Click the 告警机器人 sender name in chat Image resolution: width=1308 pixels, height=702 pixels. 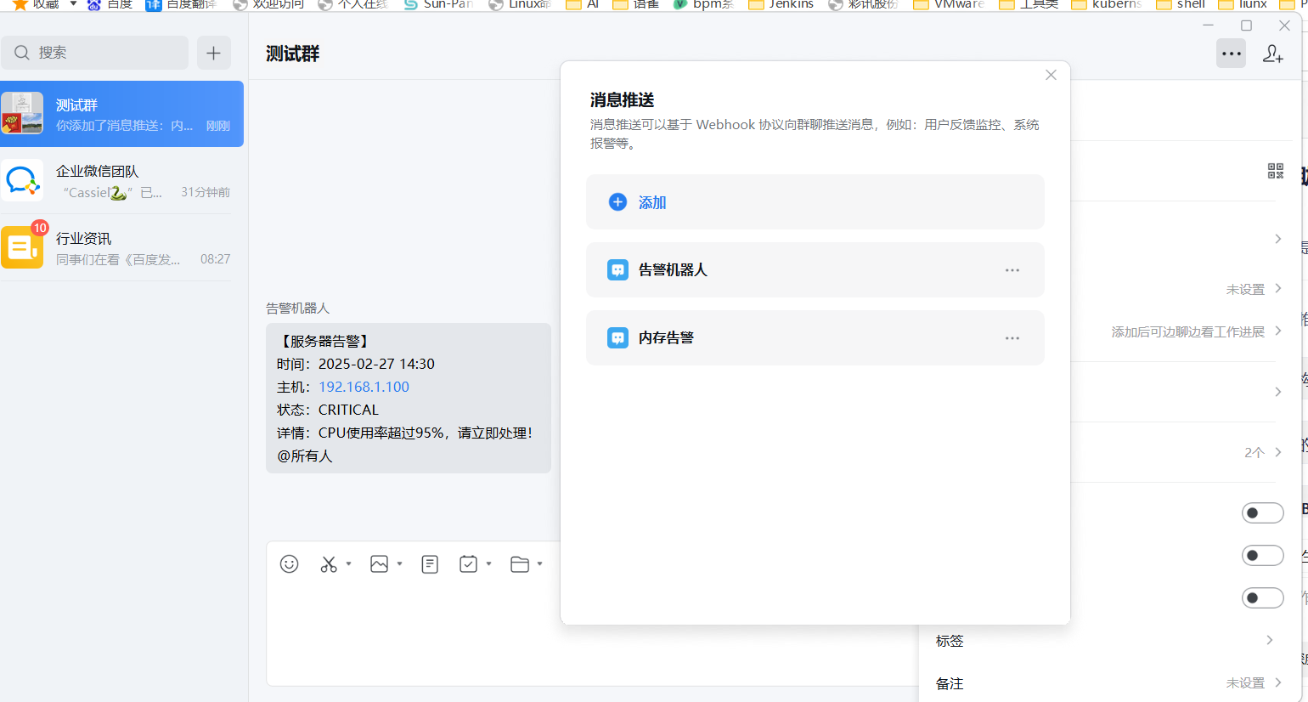tap(297, 308)
